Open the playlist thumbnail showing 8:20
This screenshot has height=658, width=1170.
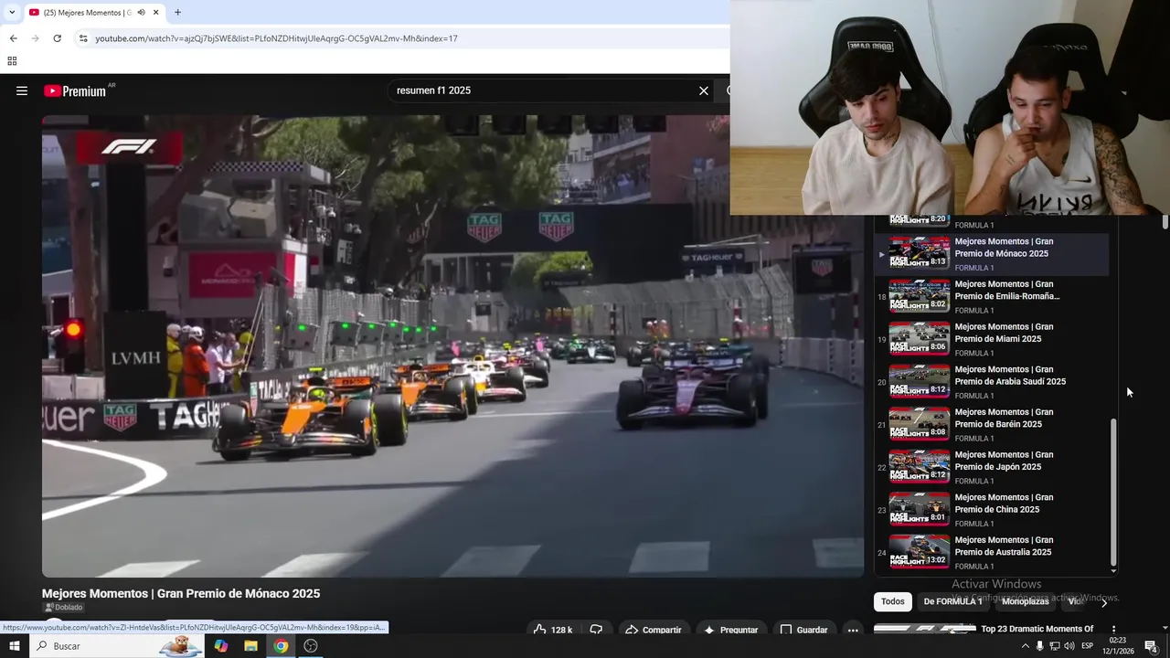(920, 220)
